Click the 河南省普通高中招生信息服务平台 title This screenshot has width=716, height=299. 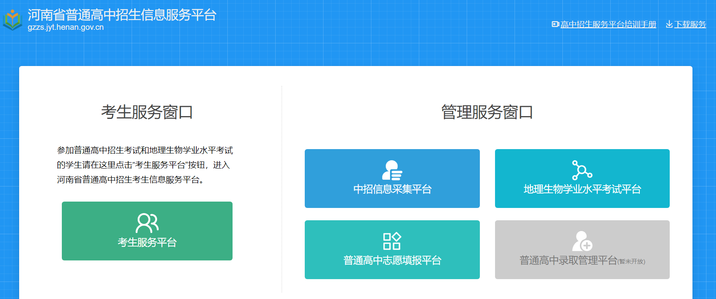pyautogui.click(x=122, y=15)
